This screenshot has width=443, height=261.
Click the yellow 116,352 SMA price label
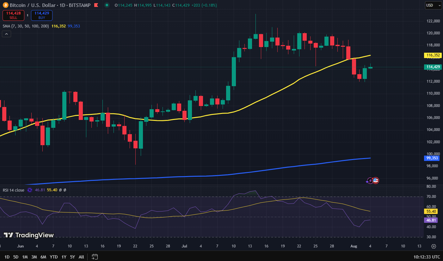(433, 55)
